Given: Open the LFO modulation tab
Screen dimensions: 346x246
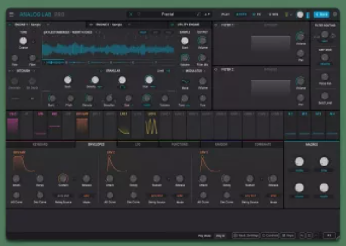Looking at the screenshot, I should click(138, 145).
